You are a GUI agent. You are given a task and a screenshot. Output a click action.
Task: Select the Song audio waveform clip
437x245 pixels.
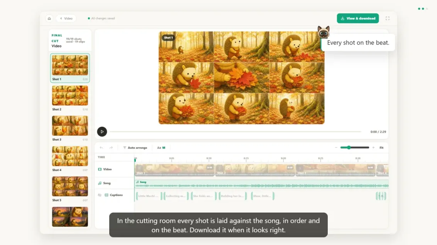(x=262, y=184)
